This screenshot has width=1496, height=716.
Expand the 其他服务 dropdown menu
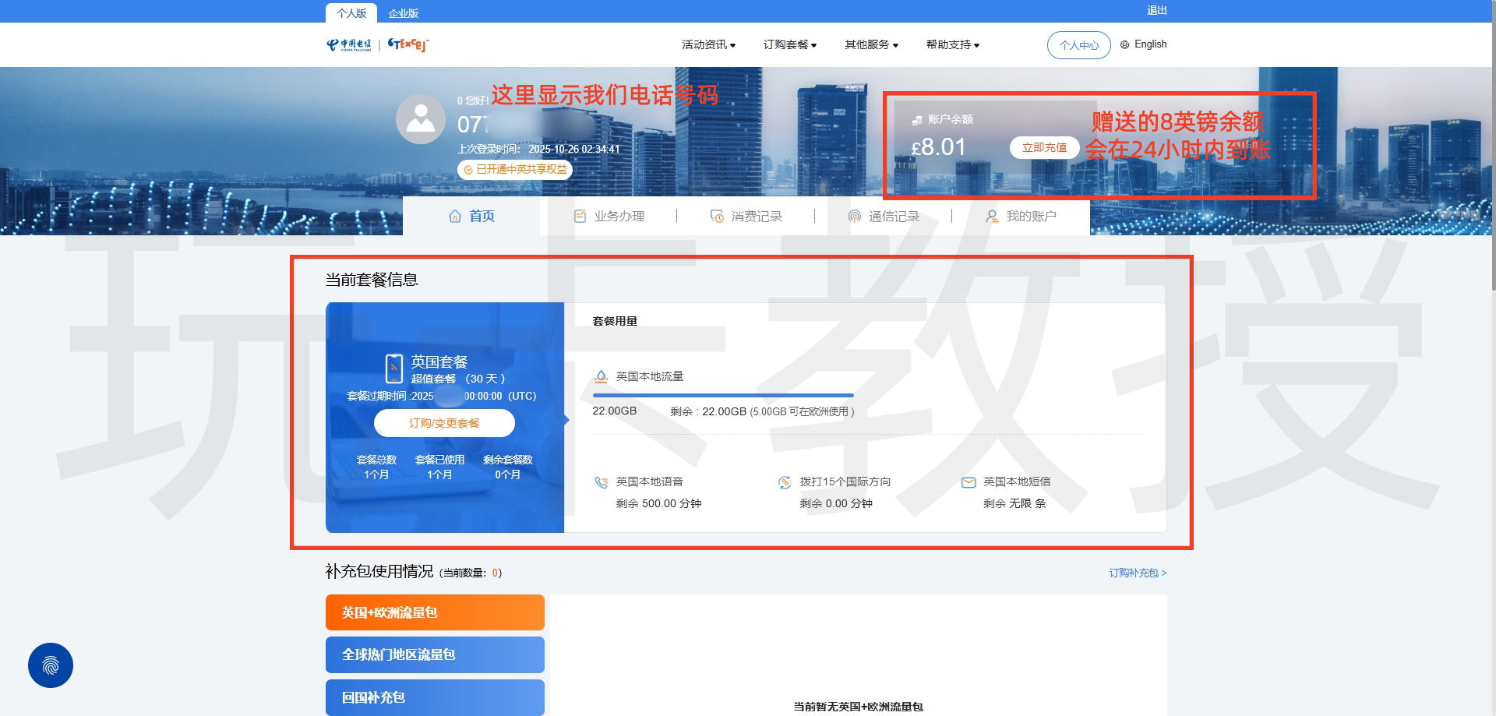point(871,45)
